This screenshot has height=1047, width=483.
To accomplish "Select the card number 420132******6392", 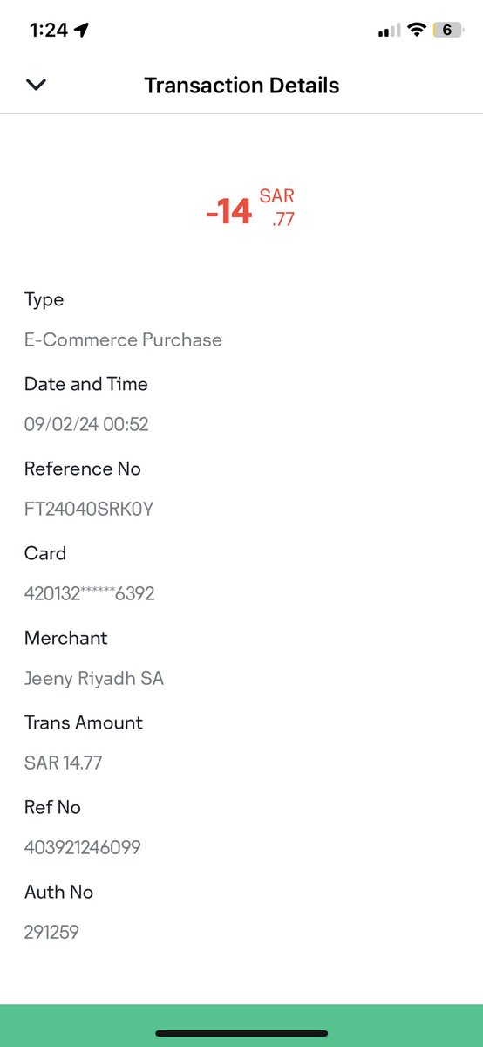I will 90,594.
